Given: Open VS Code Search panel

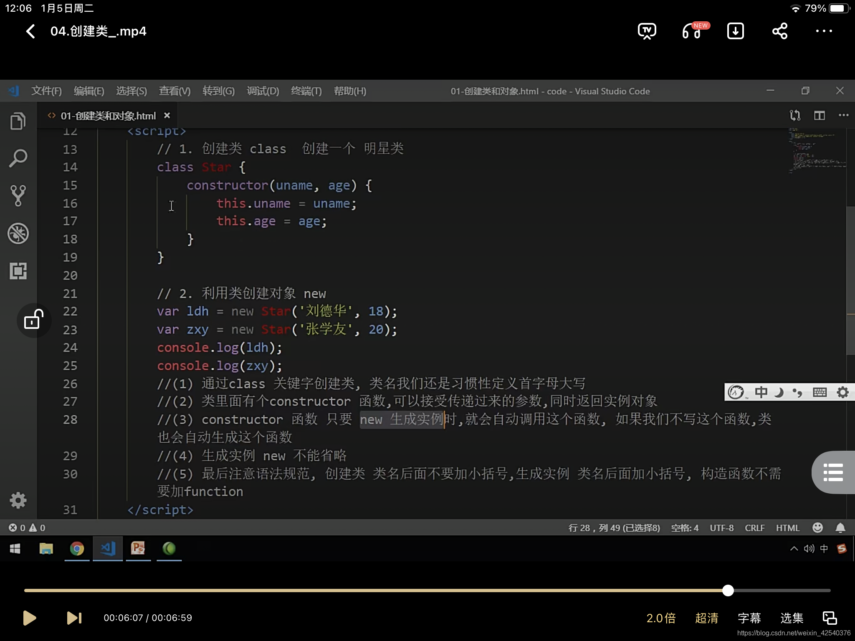Looking at the screenshot, I should click(18, 158).
